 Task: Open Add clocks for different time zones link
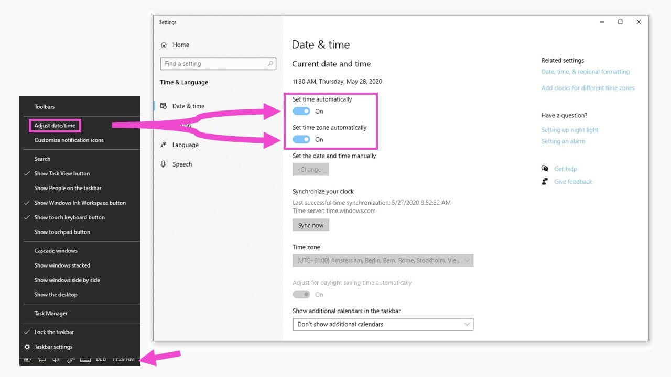click(x=588, y=88)
